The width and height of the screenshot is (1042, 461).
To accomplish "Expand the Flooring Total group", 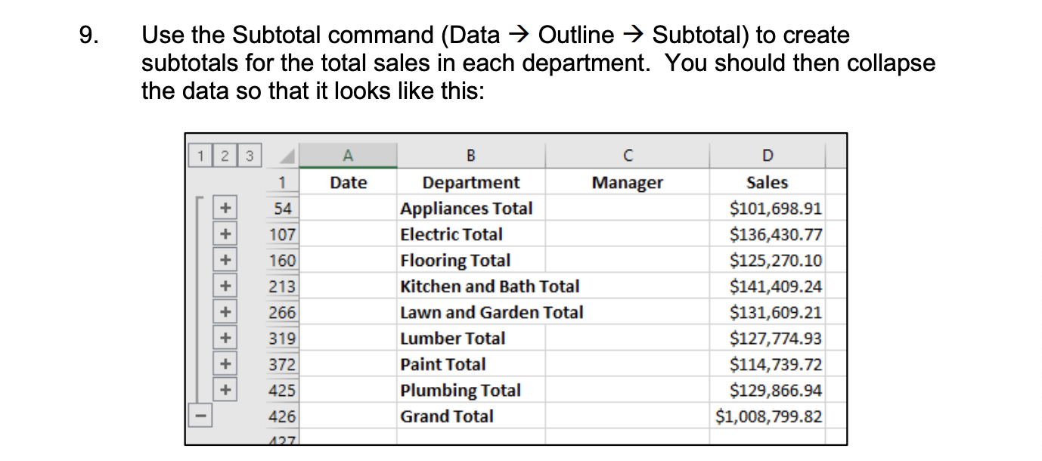I will tap(225, 261).
